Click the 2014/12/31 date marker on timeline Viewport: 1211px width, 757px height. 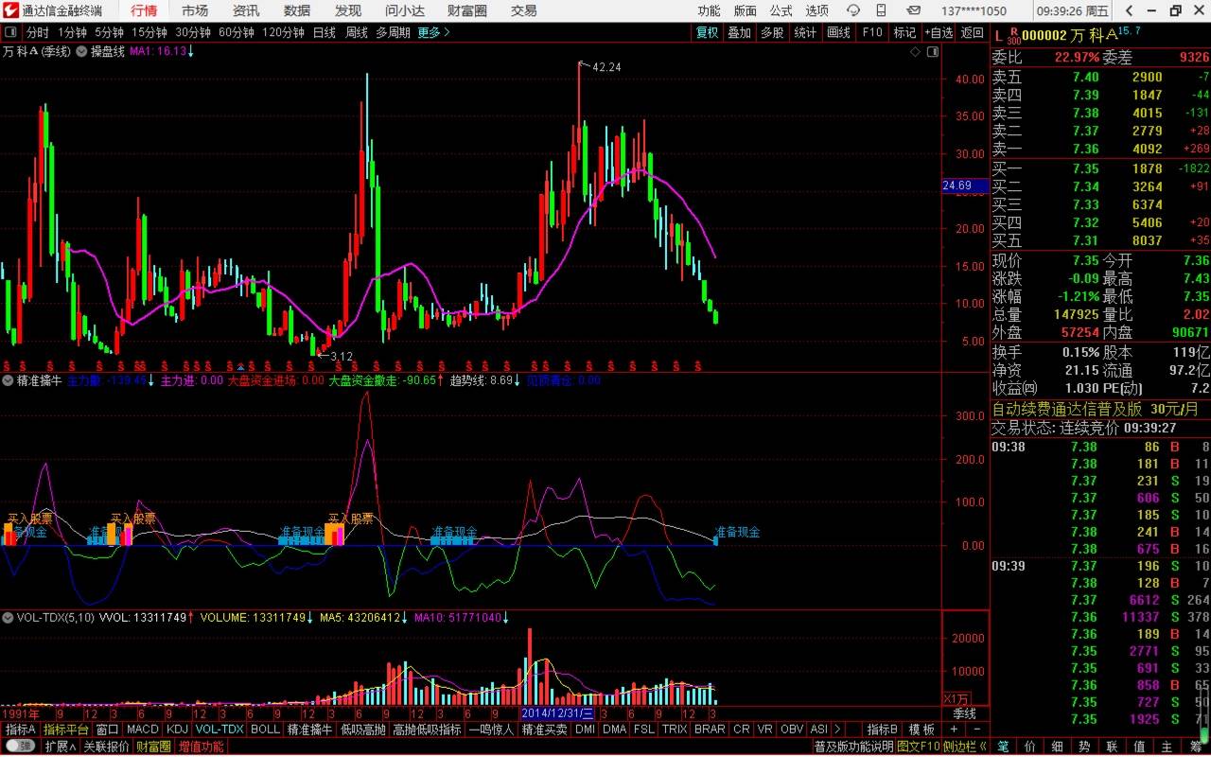(x=556, y=713)
